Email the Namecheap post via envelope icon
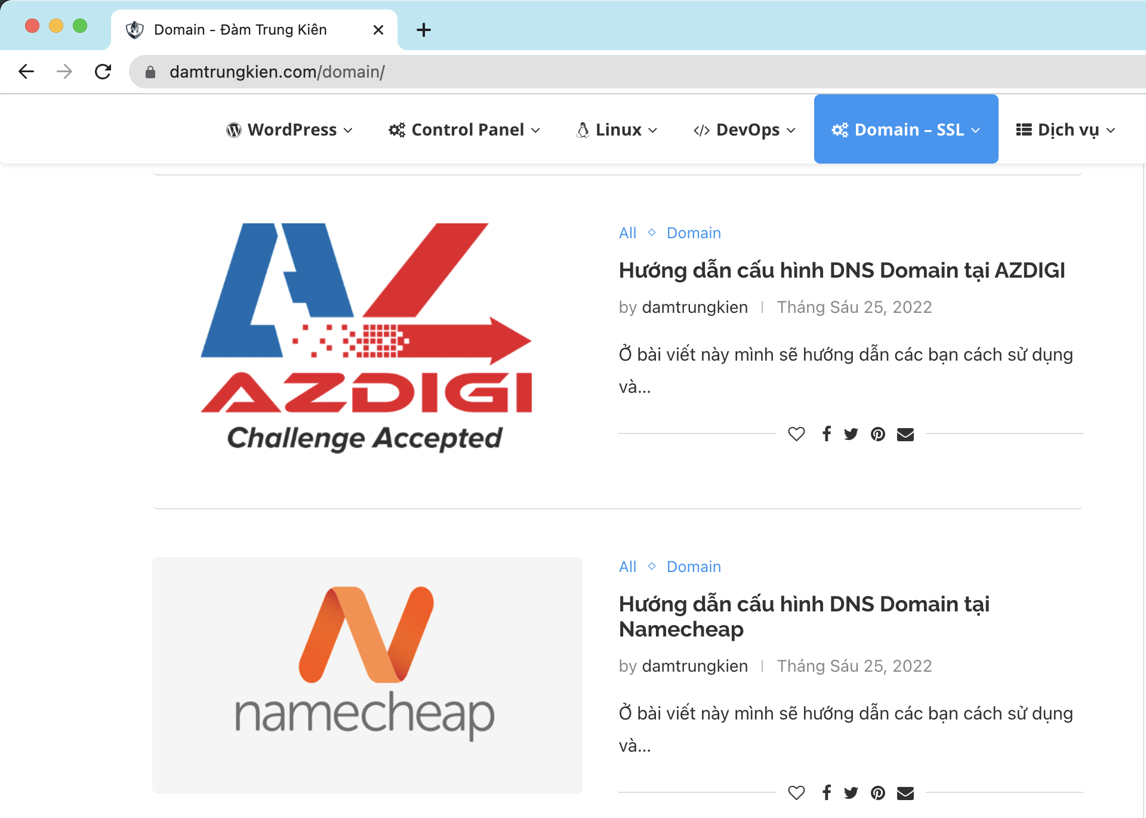Image resolution: width=1146 pixels, height=818 pixels. click(905, 793)
